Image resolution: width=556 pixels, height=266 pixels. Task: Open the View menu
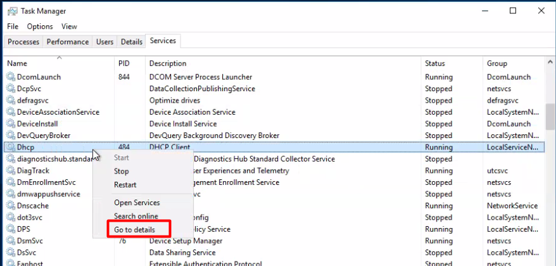pos(69,27)
